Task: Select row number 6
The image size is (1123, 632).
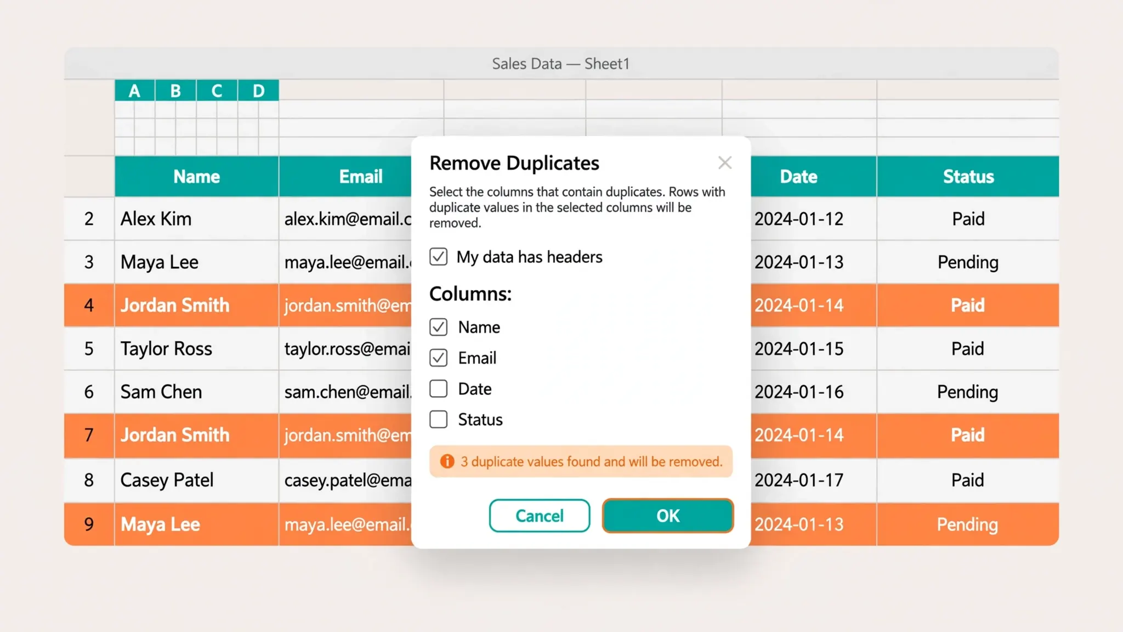Action: [89, 392]
